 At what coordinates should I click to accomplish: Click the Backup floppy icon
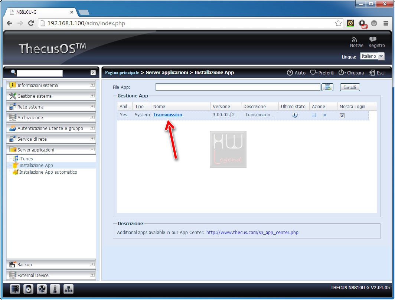(x=12, y=264)
